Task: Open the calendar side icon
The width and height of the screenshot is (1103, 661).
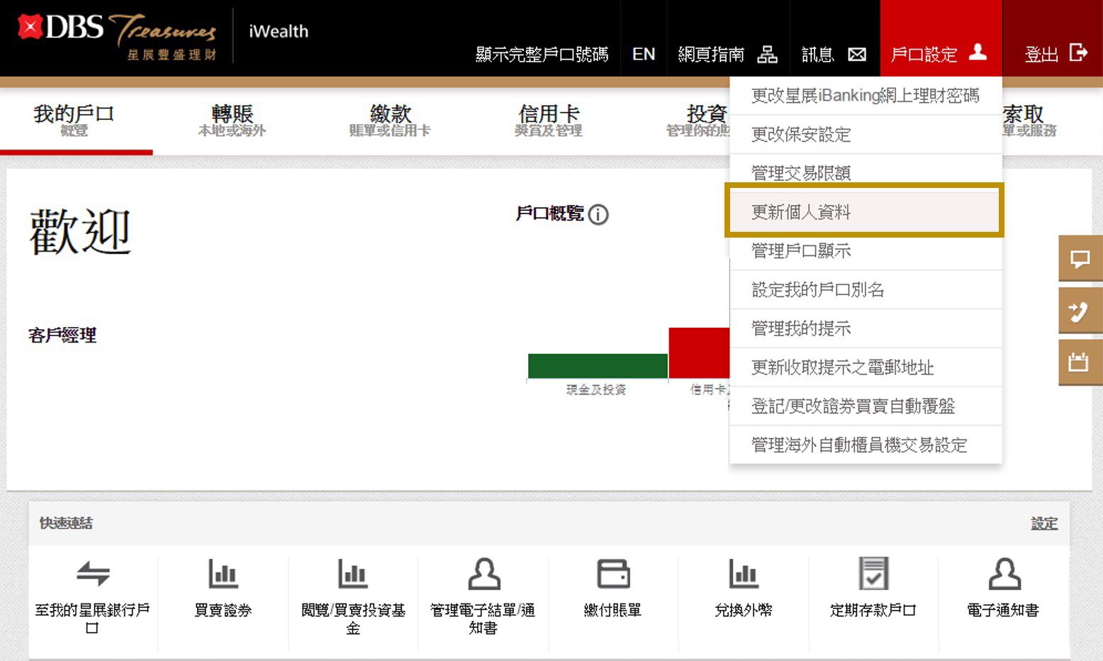Action: coord(1080,362)
